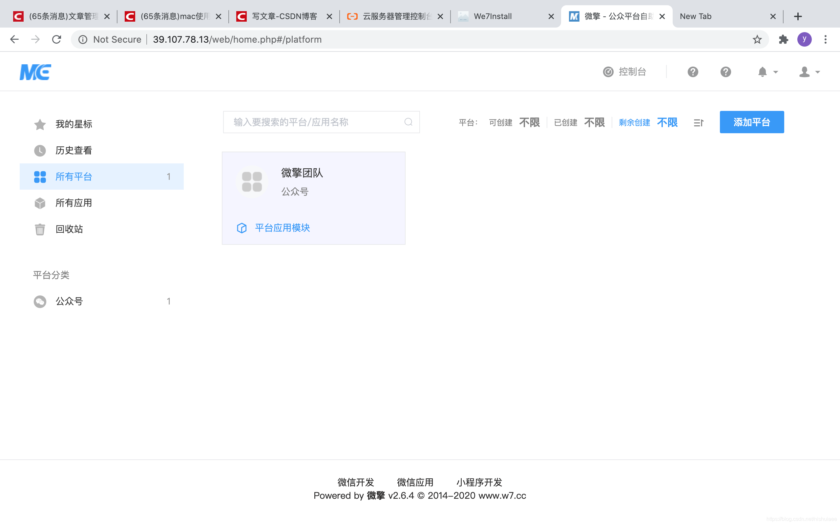Click the second help question-mark icon

[x=725, y=72]
